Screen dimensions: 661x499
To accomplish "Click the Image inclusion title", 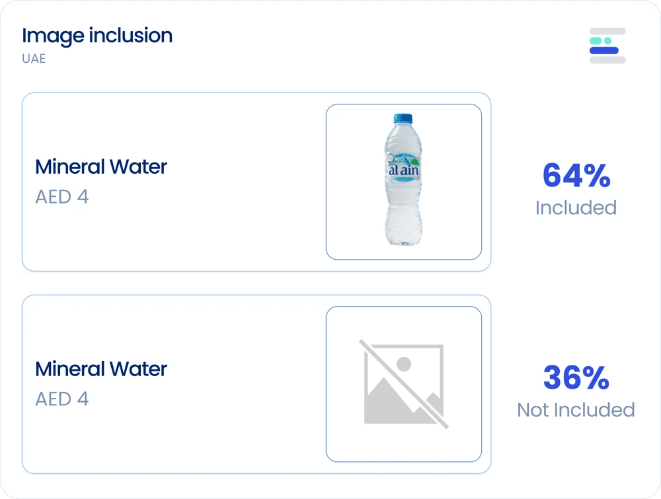I will click(97, 36).
